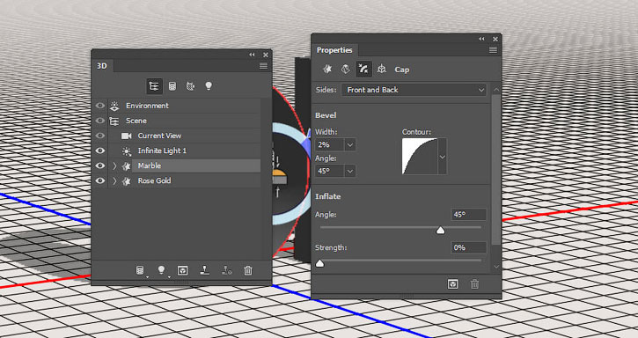
Task: Toggle visibility of Current View
Action: pos(100,136)
